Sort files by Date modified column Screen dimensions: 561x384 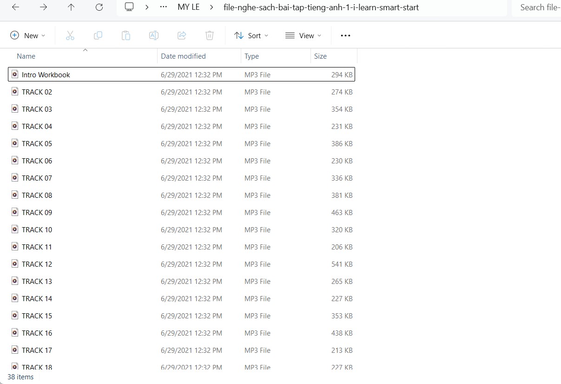coord(183,56)
